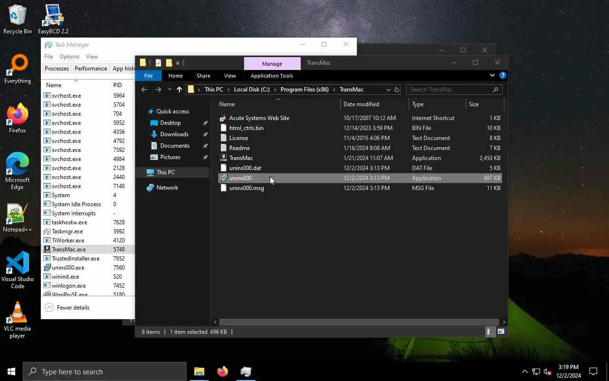Open the Explorer Help icon
The height and width of the screenshot is (381, 609).
(503, 75)
